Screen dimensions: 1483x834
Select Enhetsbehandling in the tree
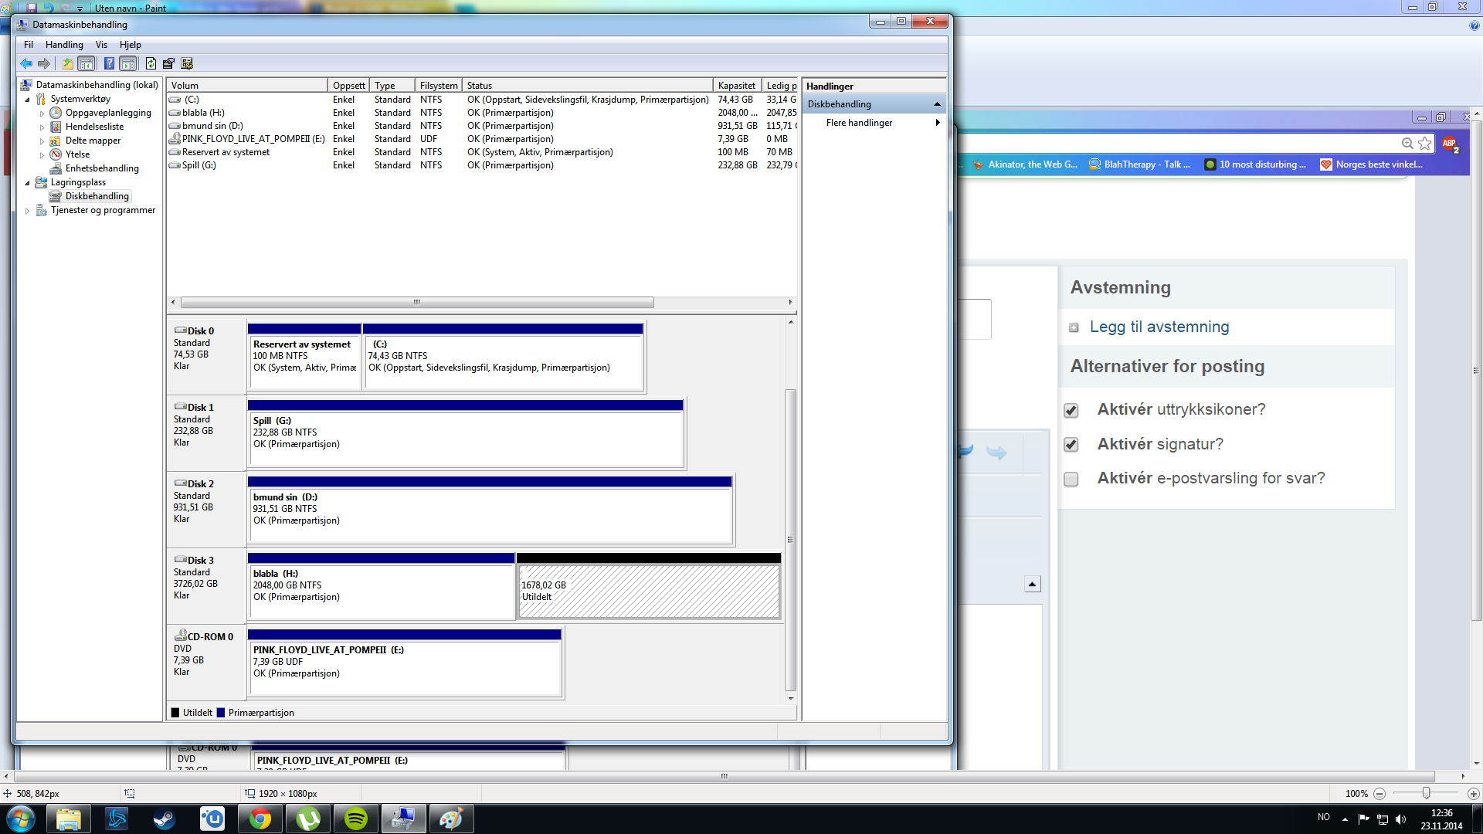point(102,168)
